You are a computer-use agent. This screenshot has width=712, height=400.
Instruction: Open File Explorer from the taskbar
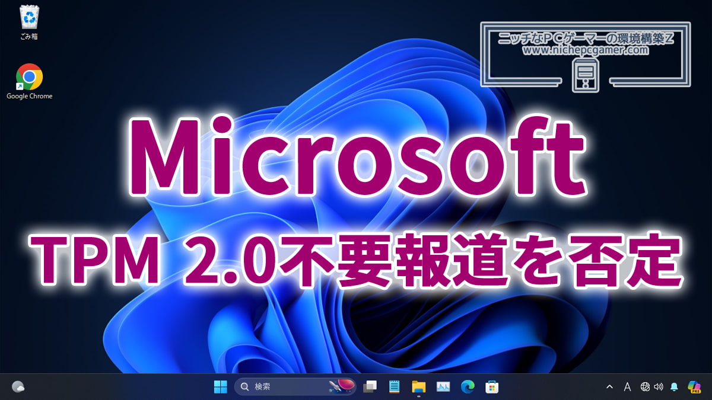click(419, 387)
